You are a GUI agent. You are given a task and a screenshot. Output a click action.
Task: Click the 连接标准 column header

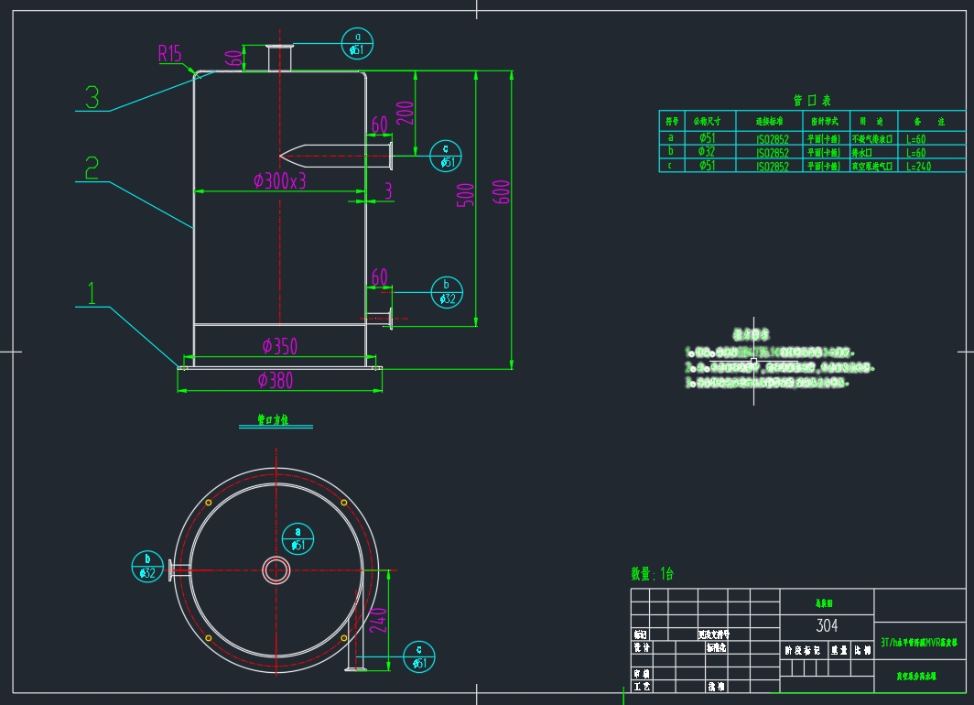(x=770, y=121)
